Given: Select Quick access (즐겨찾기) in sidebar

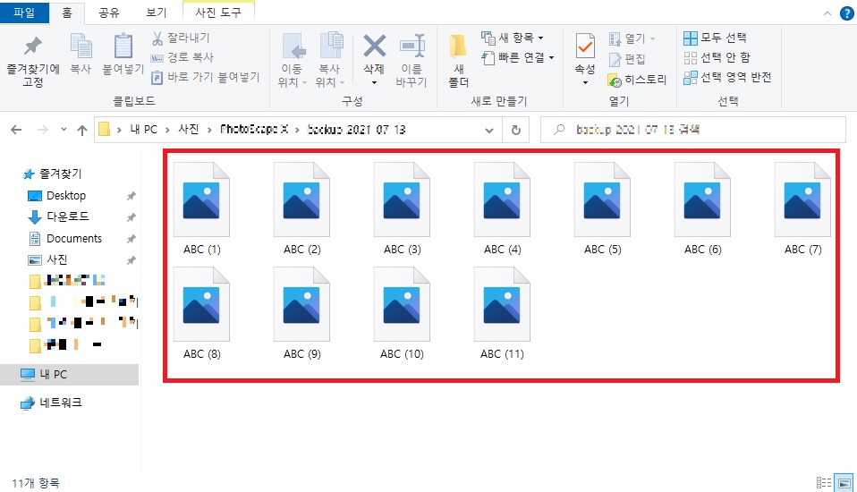Looking at the screenshot, I should (x=60, y=174).
